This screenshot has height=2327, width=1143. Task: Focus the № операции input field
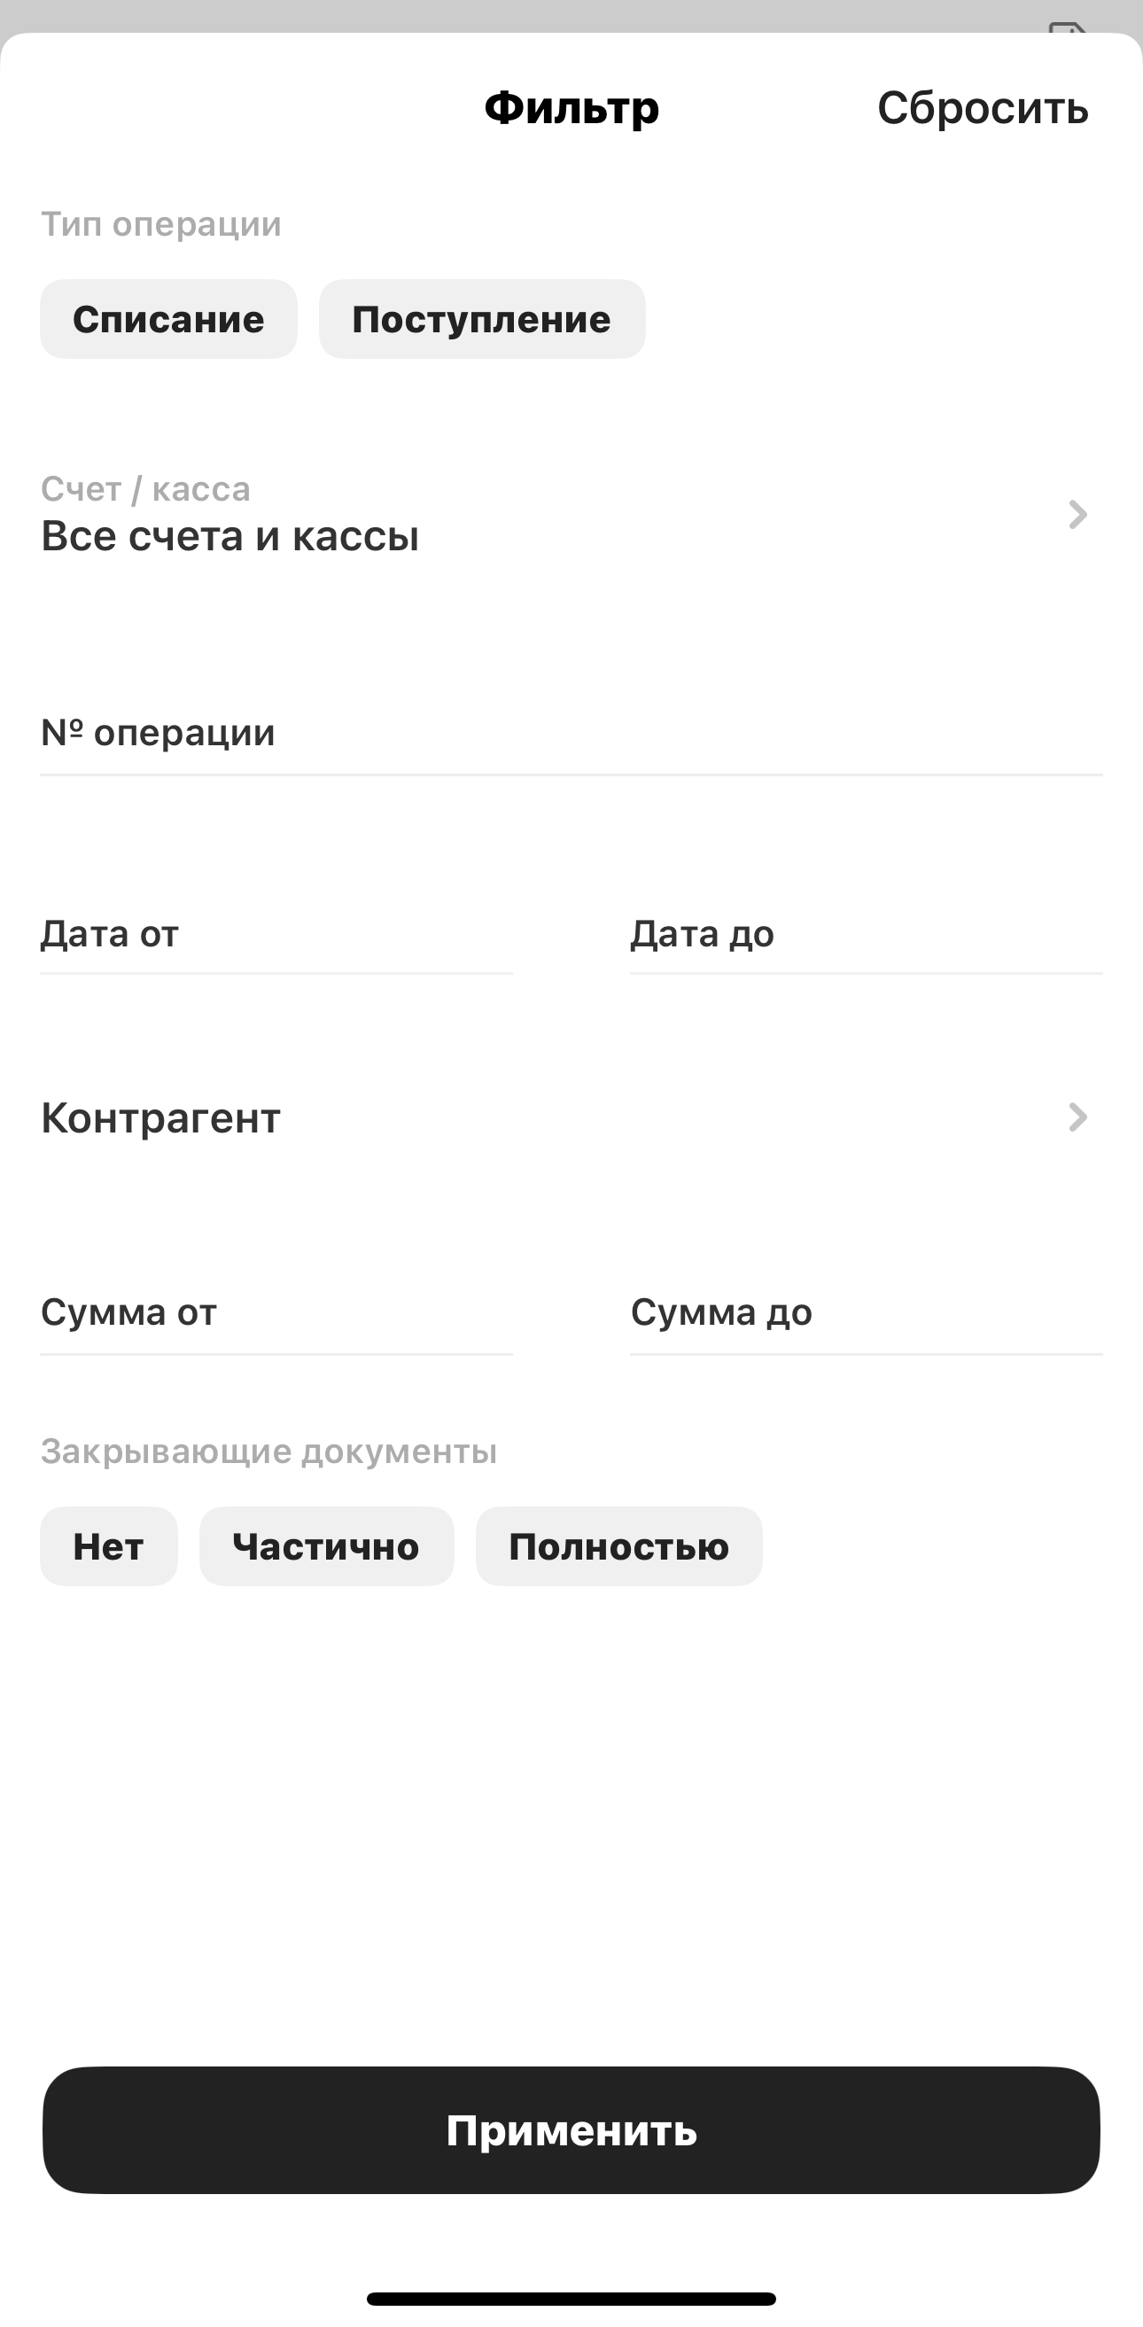571,734
